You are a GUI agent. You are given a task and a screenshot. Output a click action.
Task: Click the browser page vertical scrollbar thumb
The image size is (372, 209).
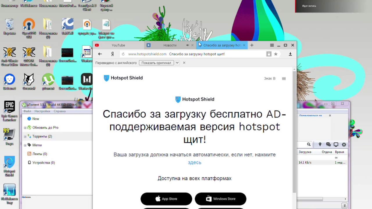tap(294, 132)
